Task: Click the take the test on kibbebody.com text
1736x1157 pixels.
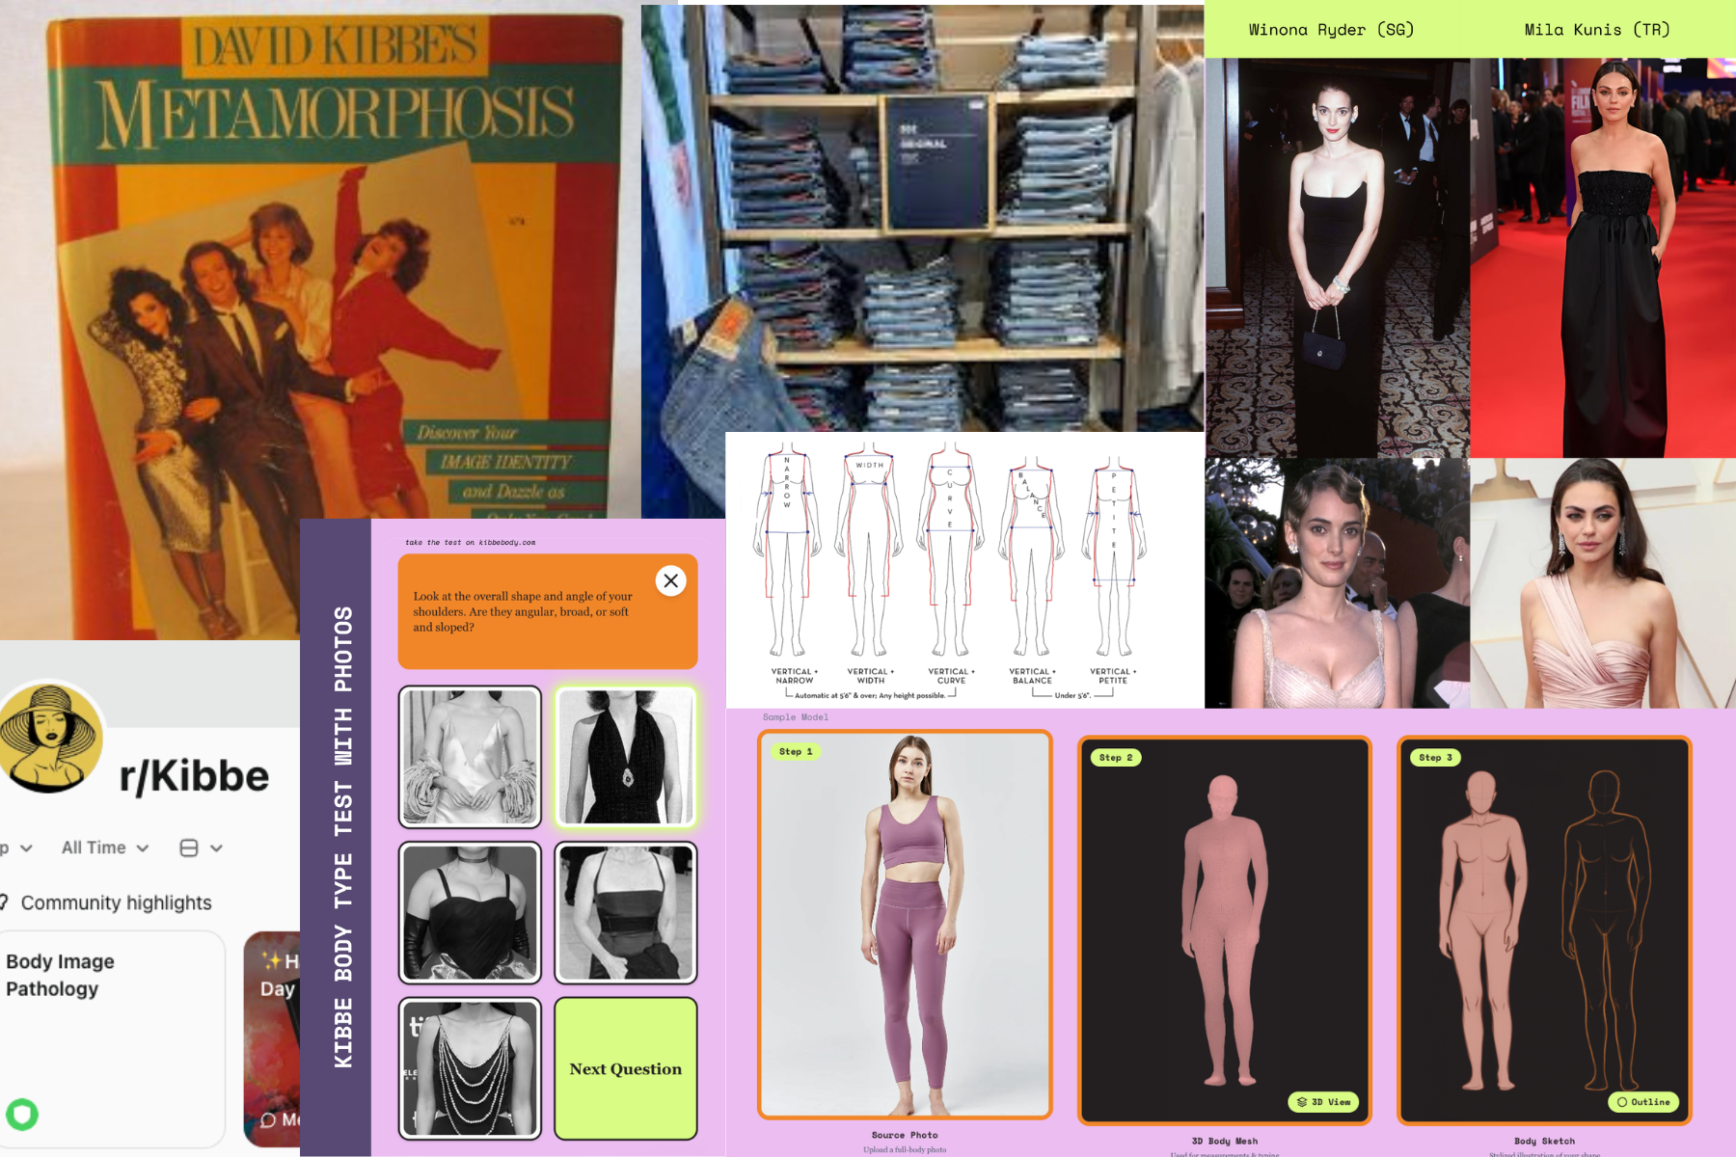Action: (470, 542)
